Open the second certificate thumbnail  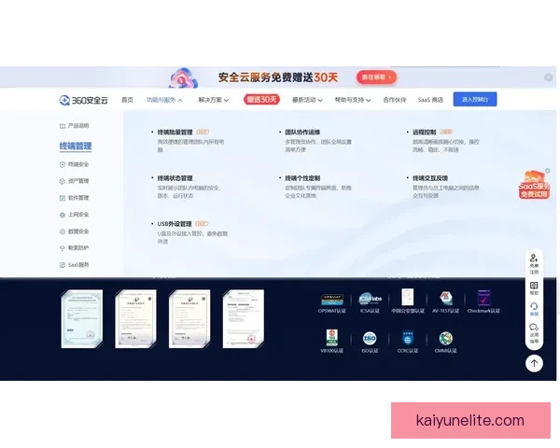(135, 318)
